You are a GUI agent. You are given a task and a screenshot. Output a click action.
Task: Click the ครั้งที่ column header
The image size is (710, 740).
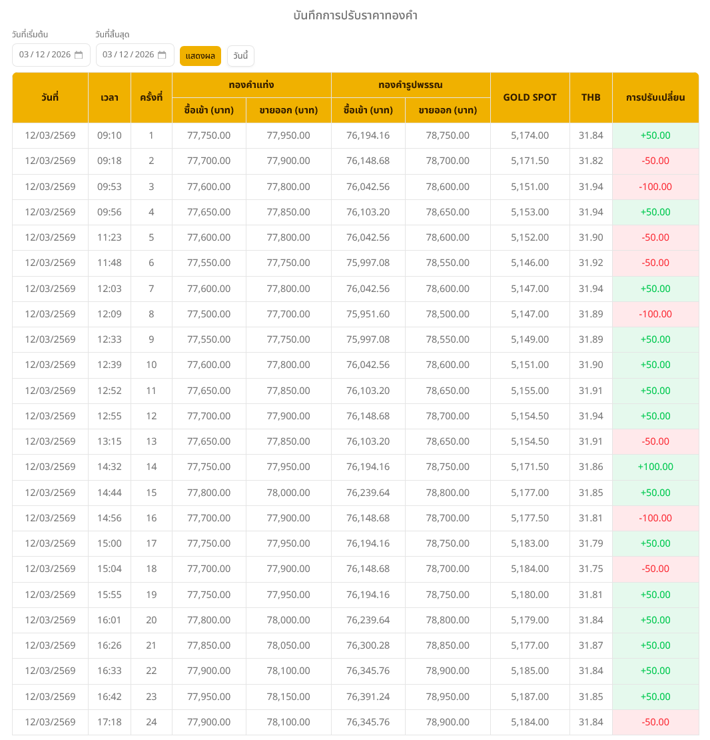coord(151,97)
